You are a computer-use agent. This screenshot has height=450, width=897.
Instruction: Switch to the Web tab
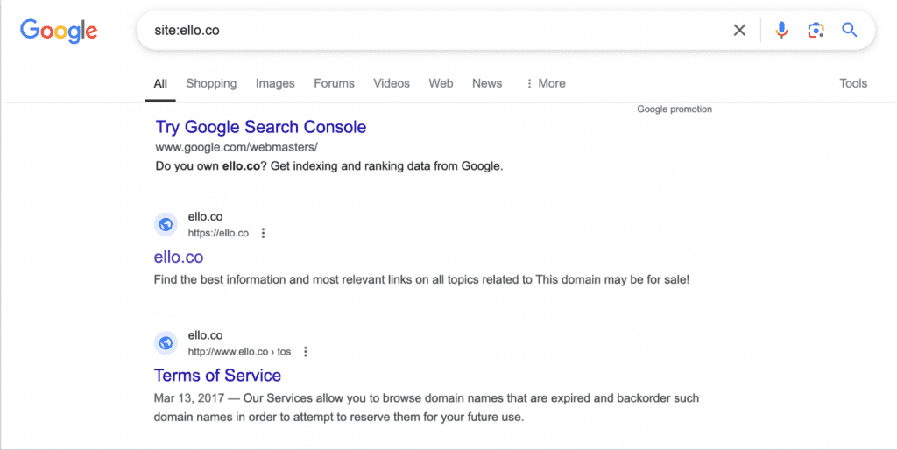point(441,83)
